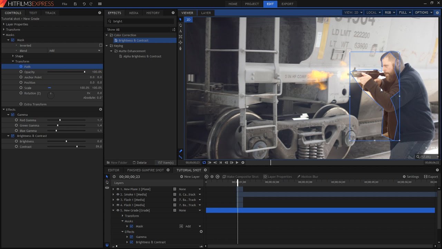Select the Text tool in viewer toolbar
This screenshot has height=249, width=442.
tap(180, 31)
